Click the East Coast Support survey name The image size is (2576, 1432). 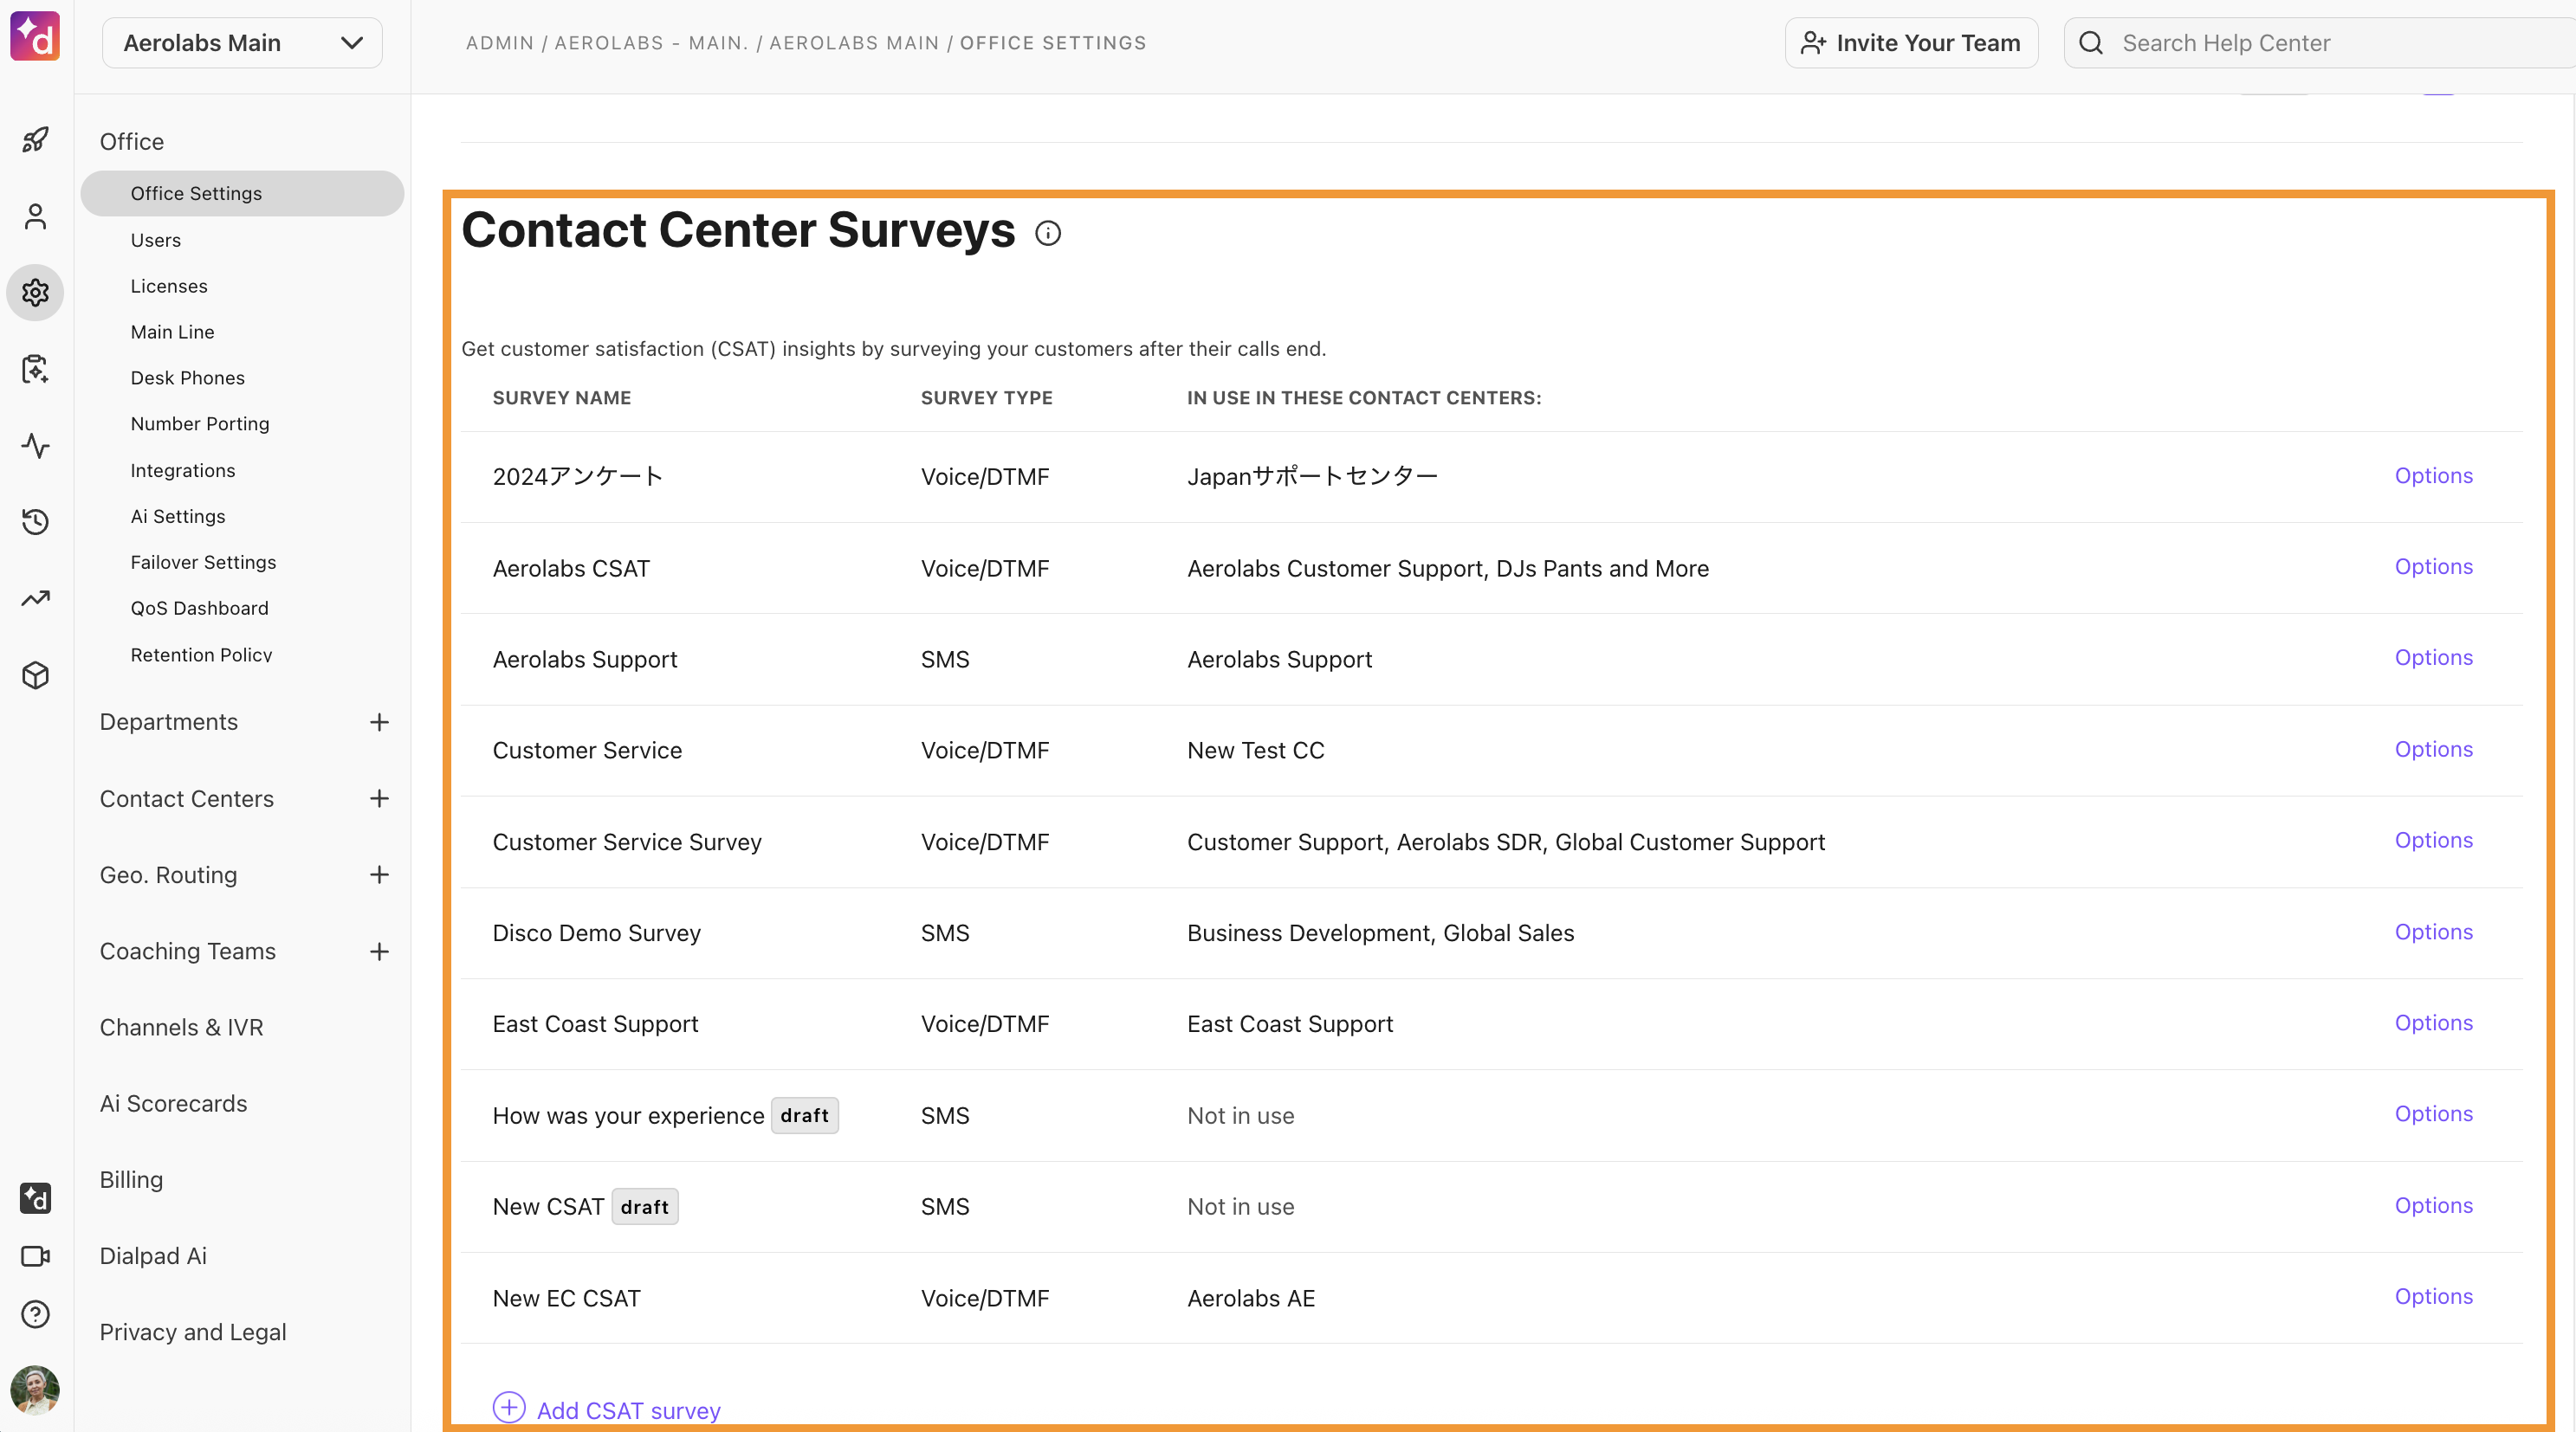(595, 1024)
